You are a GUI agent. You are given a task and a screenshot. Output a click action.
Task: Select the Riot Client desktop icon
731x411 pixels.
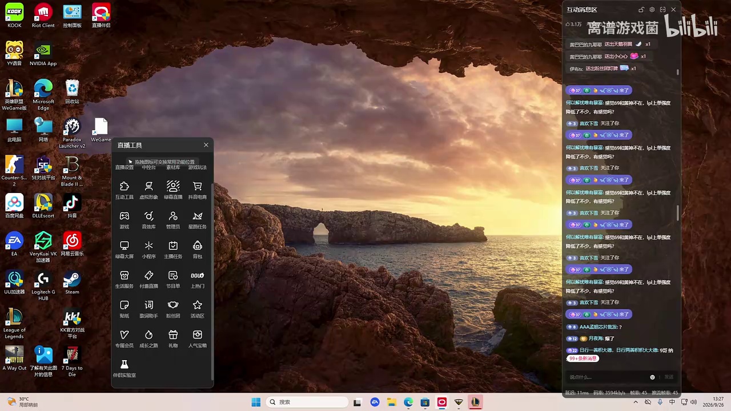(43, 17)
